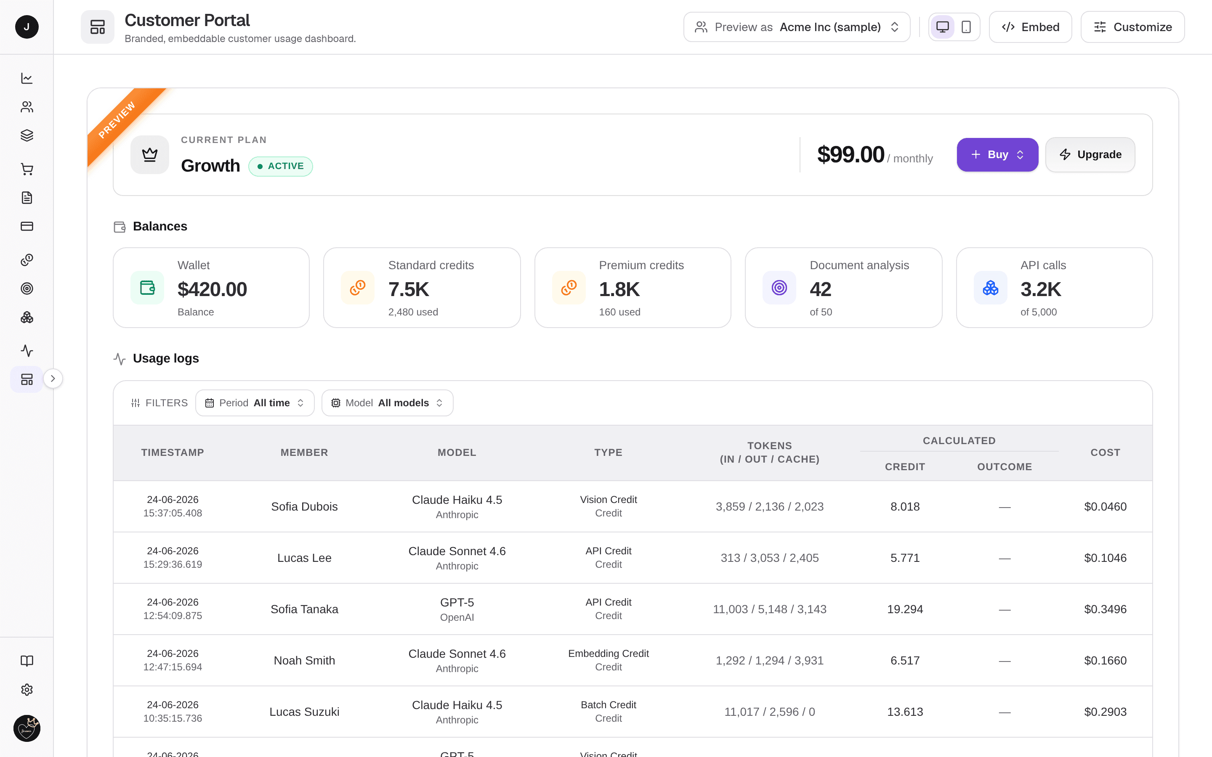Screen dimensions: 1212x757
Task: Open the customers sidebar icon
Action: (27, 107)
